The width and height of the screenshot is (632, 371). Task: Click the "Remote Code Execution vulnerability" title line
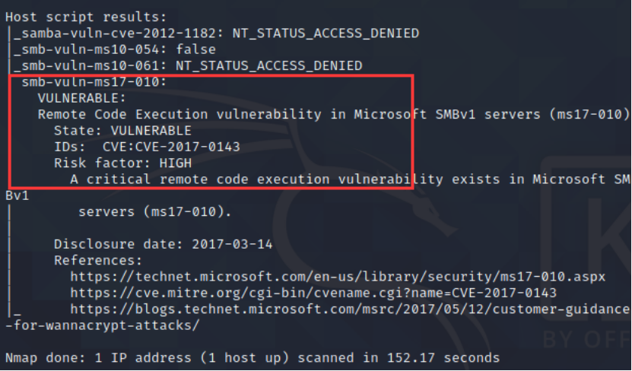pos(333,114)
